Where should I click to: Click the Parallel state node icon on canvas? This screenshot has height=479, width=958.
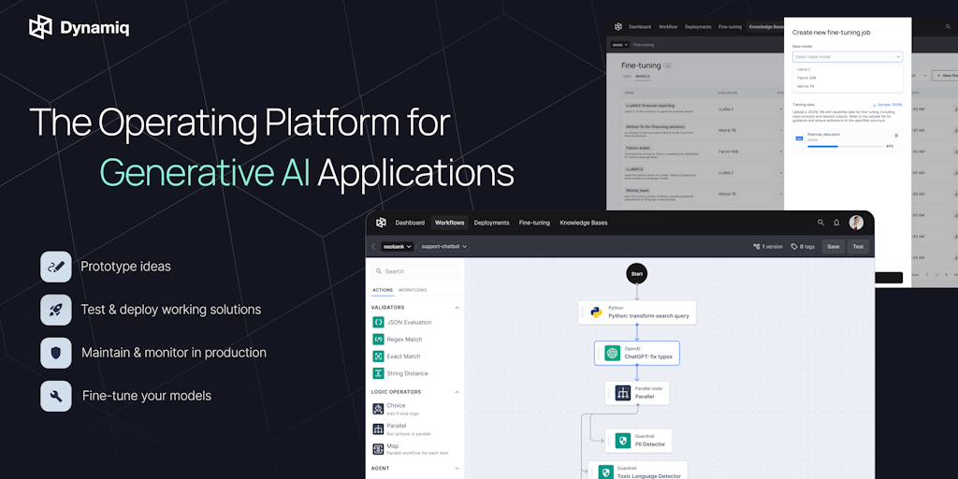622,393
